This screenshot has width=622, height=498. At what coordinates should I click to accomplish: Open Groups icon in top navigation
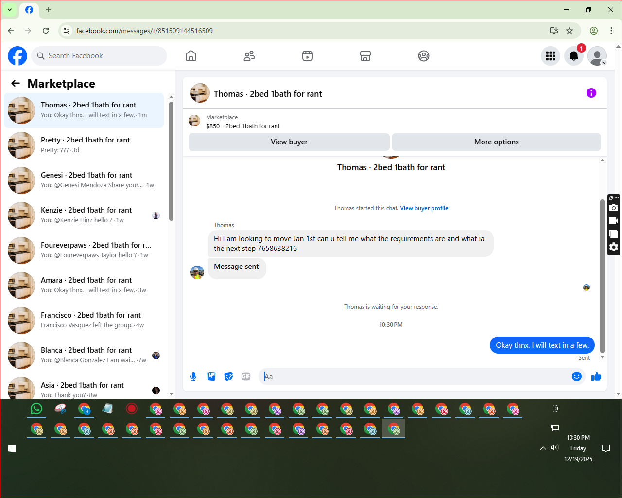click(424, 56)
